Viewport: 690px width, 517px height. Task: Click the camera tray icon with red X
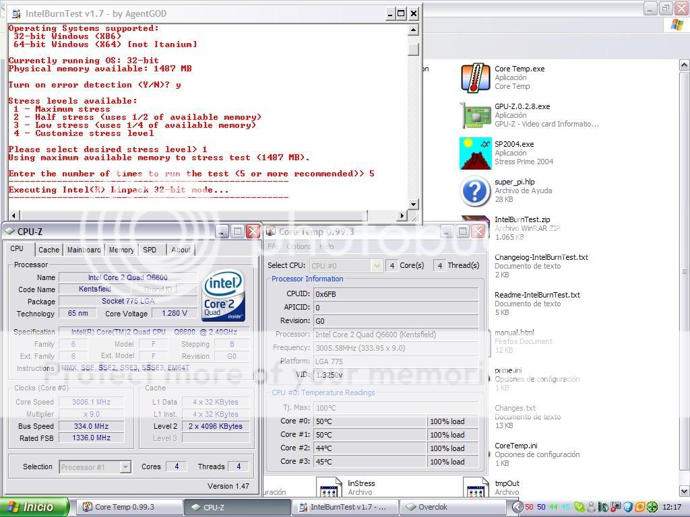pos(616,508)
